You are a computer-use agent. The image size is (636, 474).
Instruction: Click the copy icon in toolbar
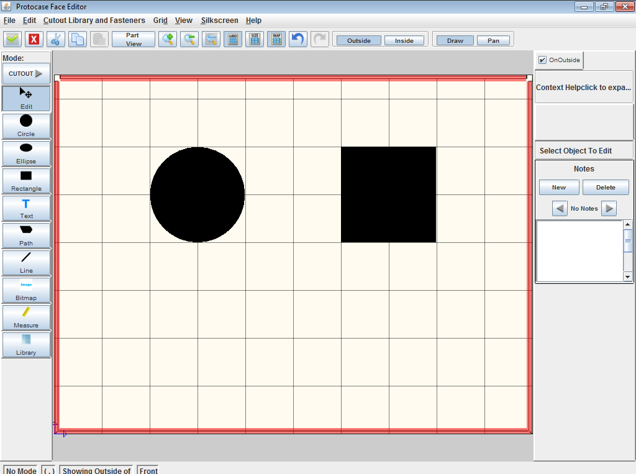(x=78, y=39)
